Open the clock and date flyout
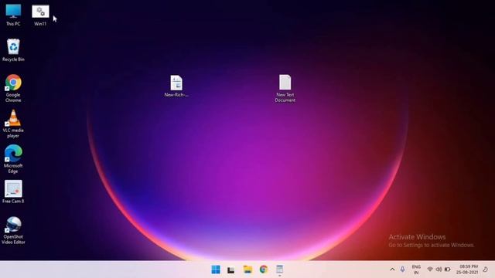The height and width of the screenshot is (278, 495). (467, 270)
